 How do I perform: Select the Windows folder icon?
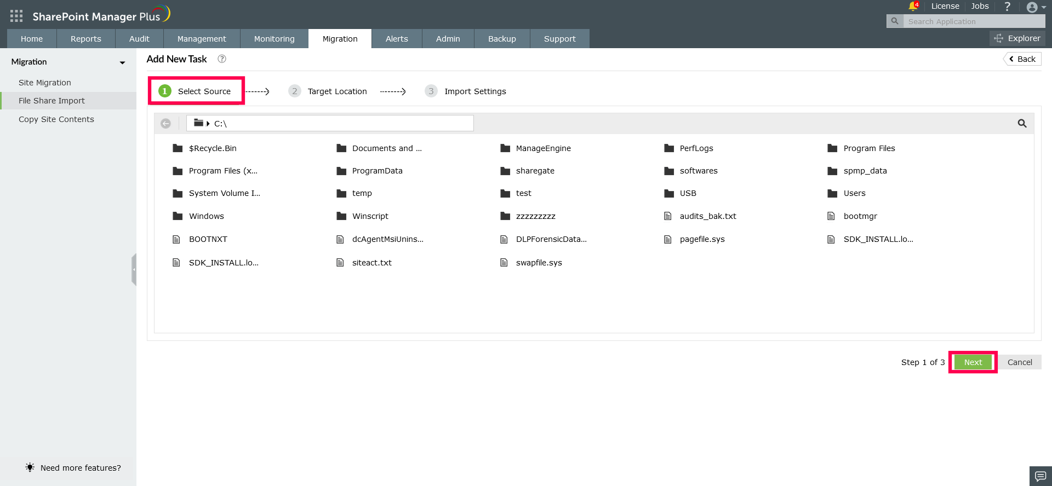pos(178,216)
